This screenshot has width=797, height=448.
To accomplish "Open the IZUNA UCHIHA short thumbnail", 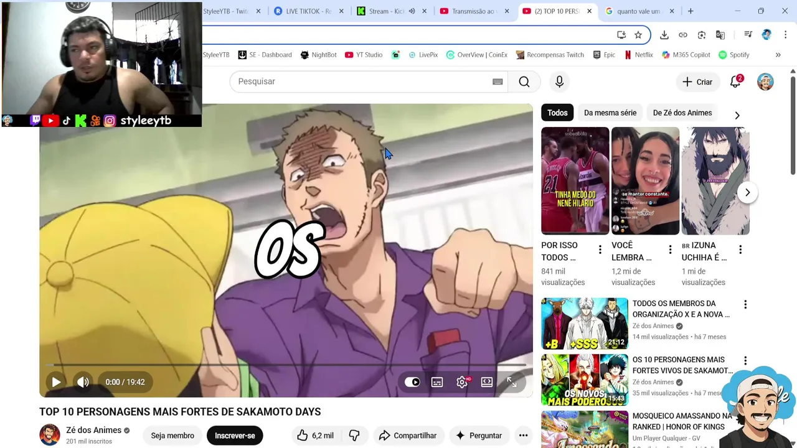I will (715, 180).
